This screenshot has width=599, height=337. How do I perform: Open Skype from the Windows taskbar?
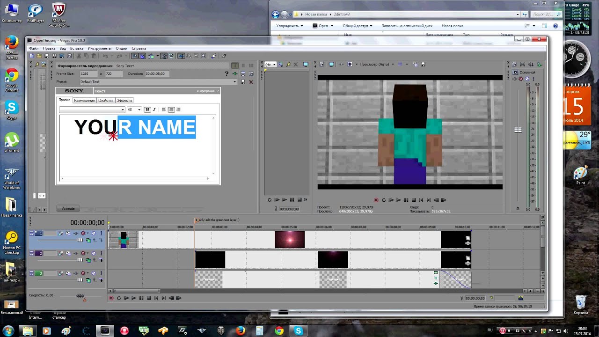pyautogui.click(x=298, y=331)
